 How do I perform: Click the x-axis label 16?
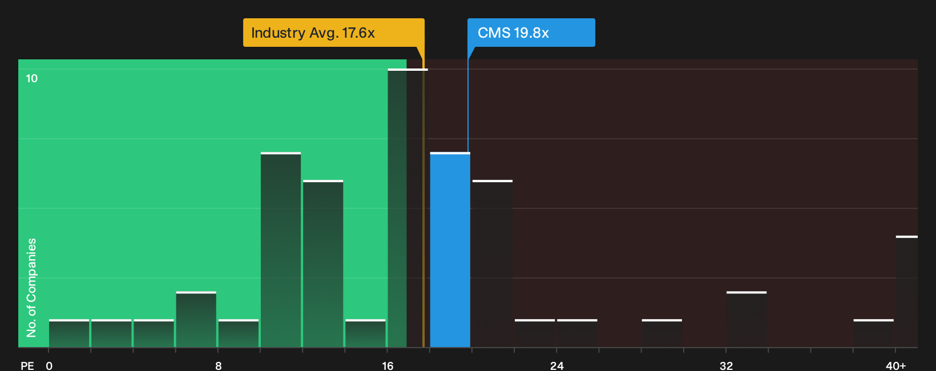[x=388, y=365]
